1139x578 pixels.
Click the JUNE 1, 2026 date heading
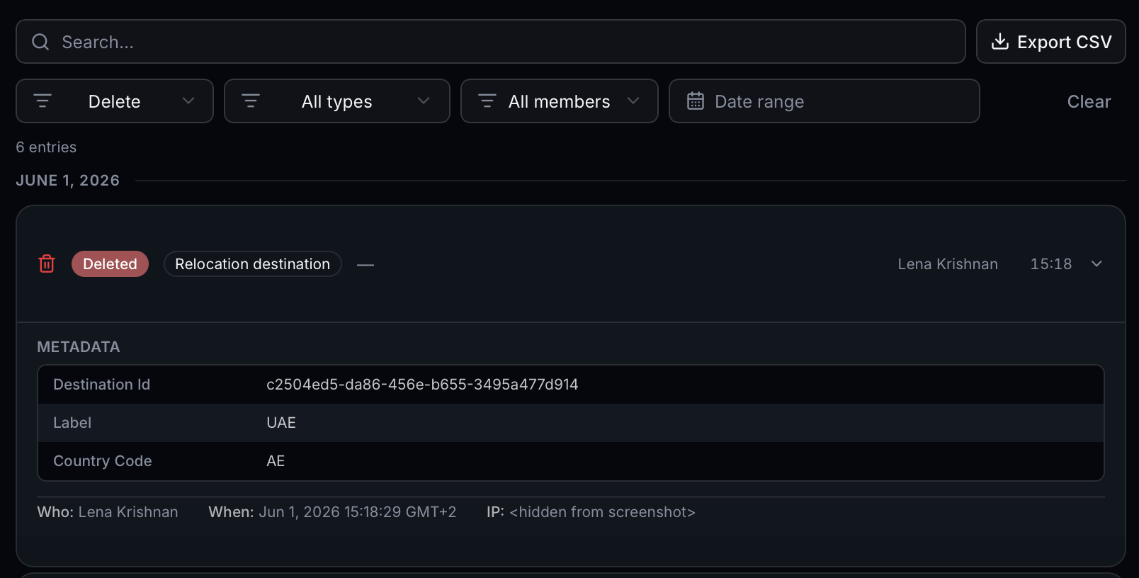68,180
